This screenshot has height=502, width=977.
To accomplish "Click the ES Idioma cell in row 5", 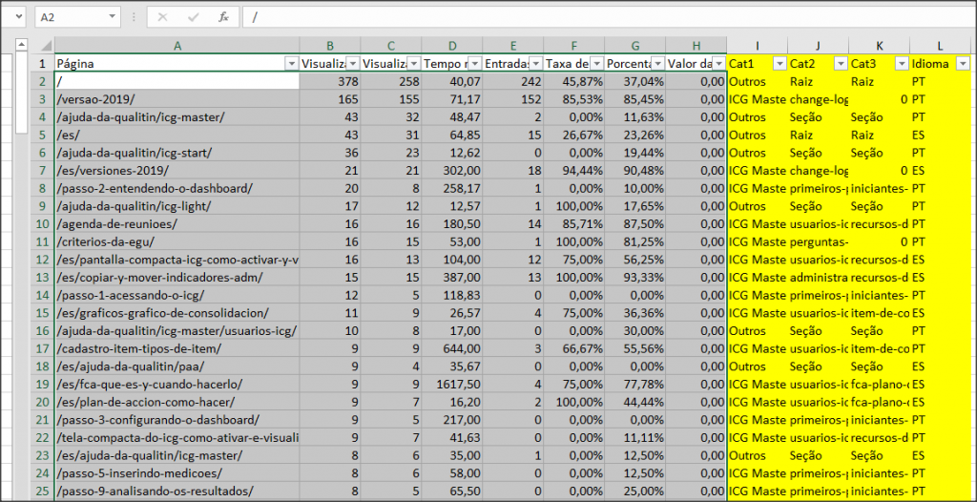I will point(940,135).
